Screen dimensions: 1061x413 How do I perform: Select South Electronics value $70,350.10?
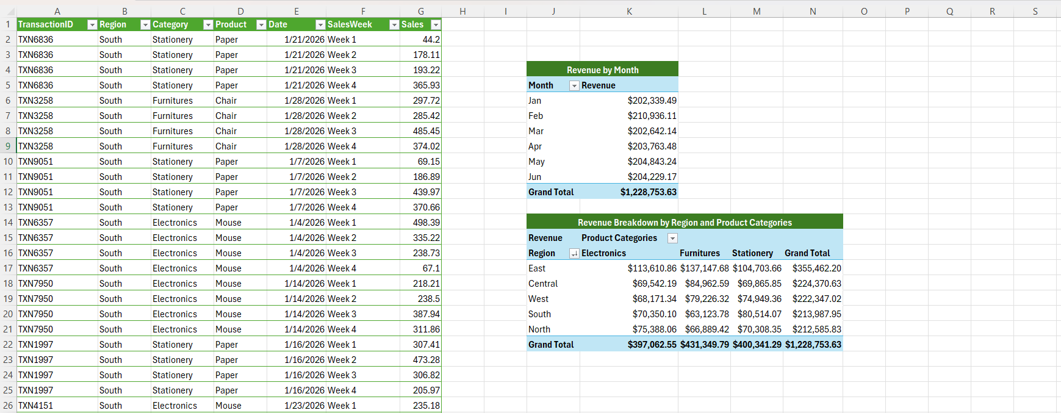629,314
